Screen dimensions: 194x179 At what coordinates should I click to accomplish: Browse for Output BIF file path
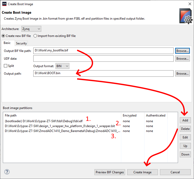tap(182, 51)
